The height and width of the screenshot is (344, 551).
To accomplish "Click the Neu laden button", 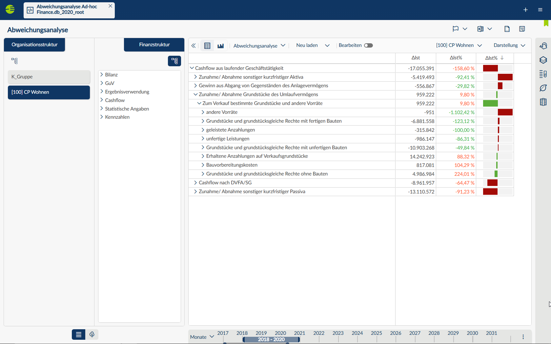I will [307, 45].
